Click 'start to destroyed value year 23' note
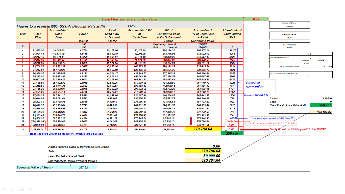The width and height of the screenshot is (345, 194). click(x=272, y=123)
